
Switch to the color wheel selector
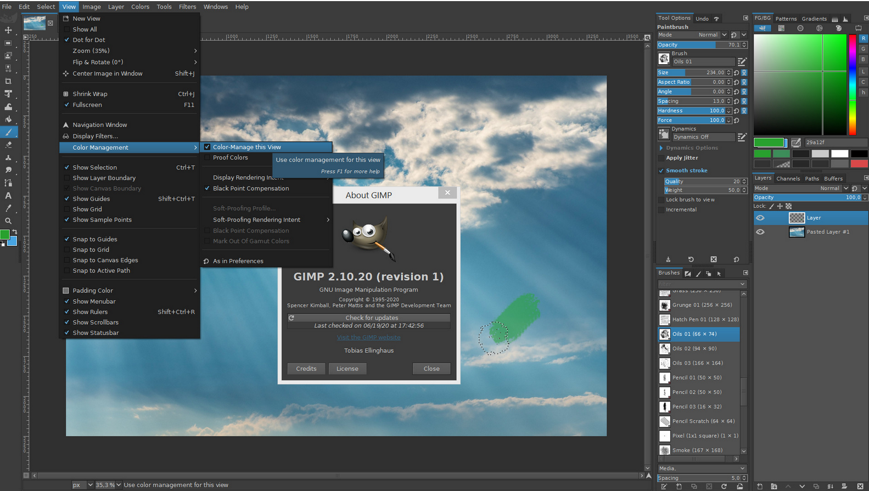tap(819, 28)
